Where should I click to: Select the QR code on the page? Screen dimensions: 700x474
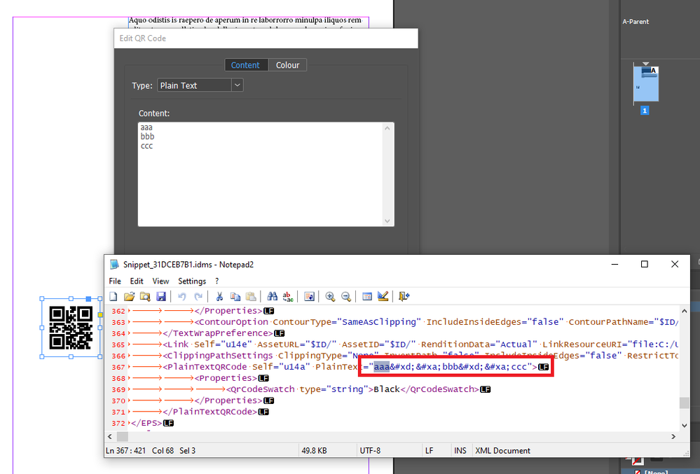click(71, 328)
